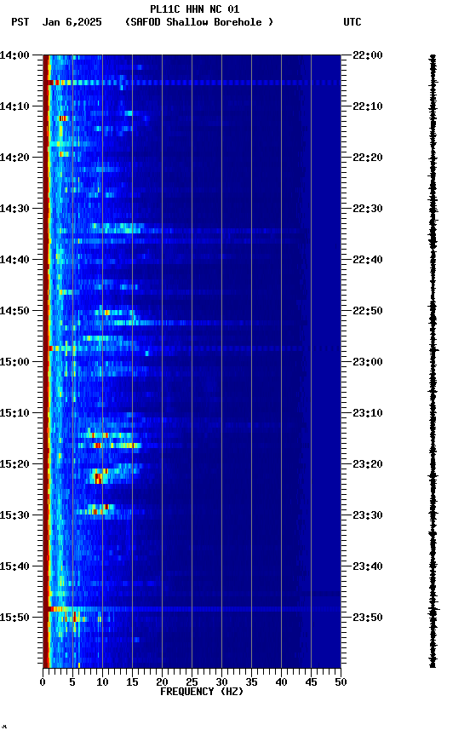Click the broadband event streak just before 15:50

192,609
